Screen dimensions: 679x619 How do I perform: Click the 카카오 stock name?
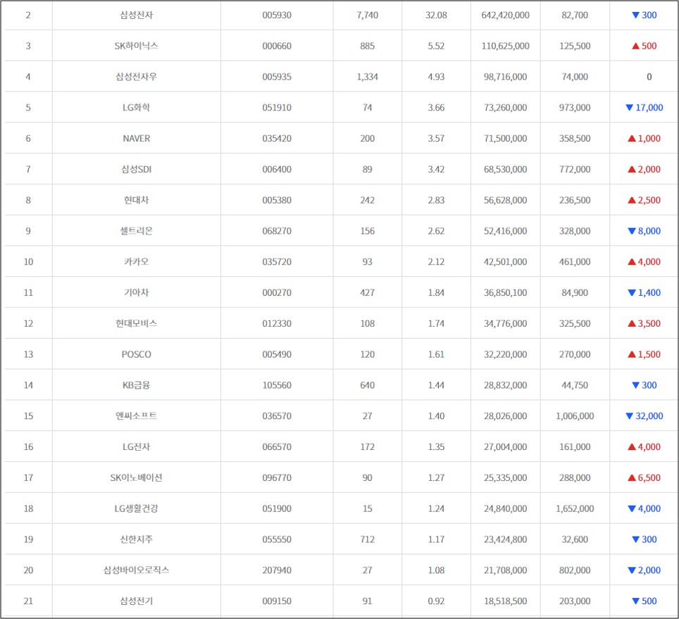[x=136, y=261]
